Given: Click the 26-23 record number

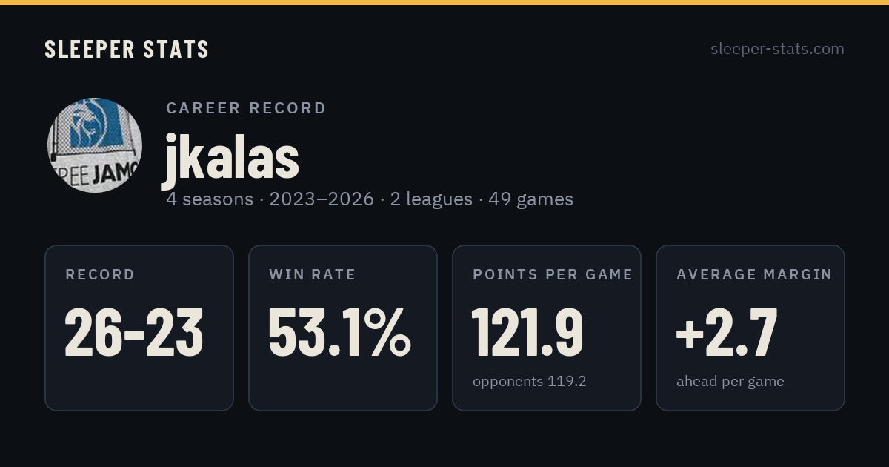Looking at the screenshot, I should [x=134, y=332].
